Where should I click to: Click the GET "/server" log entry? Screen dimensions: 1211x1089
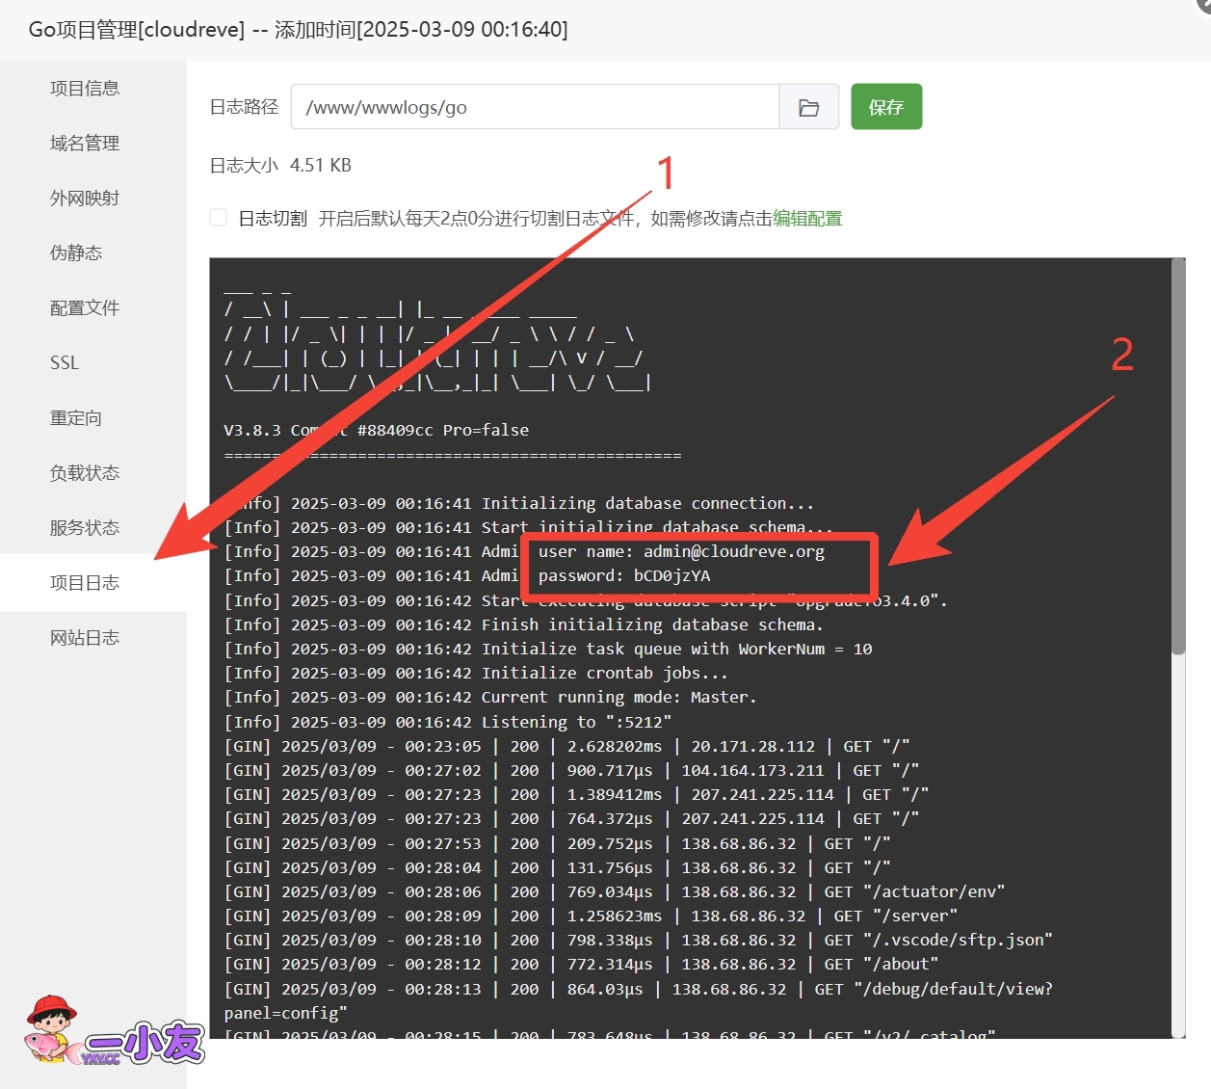pos(591,916)
